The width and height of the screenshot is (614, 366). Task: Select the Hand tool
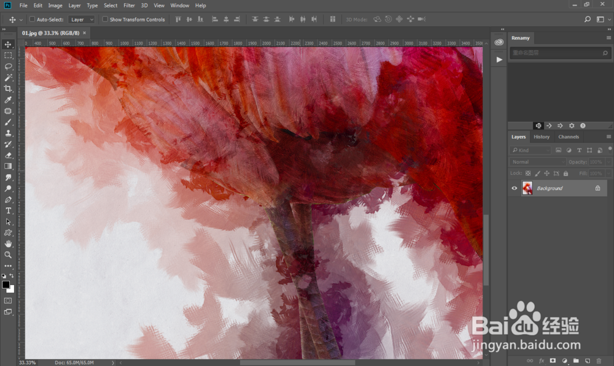8,243
